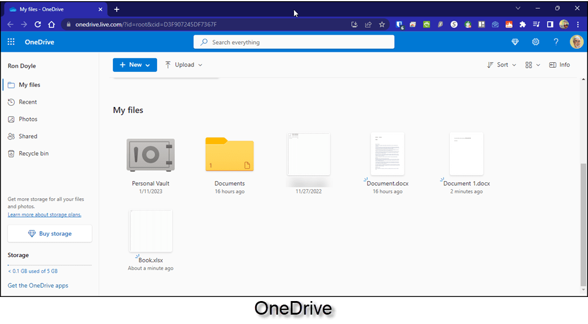Open the view layout switcher dropdown

533,65
